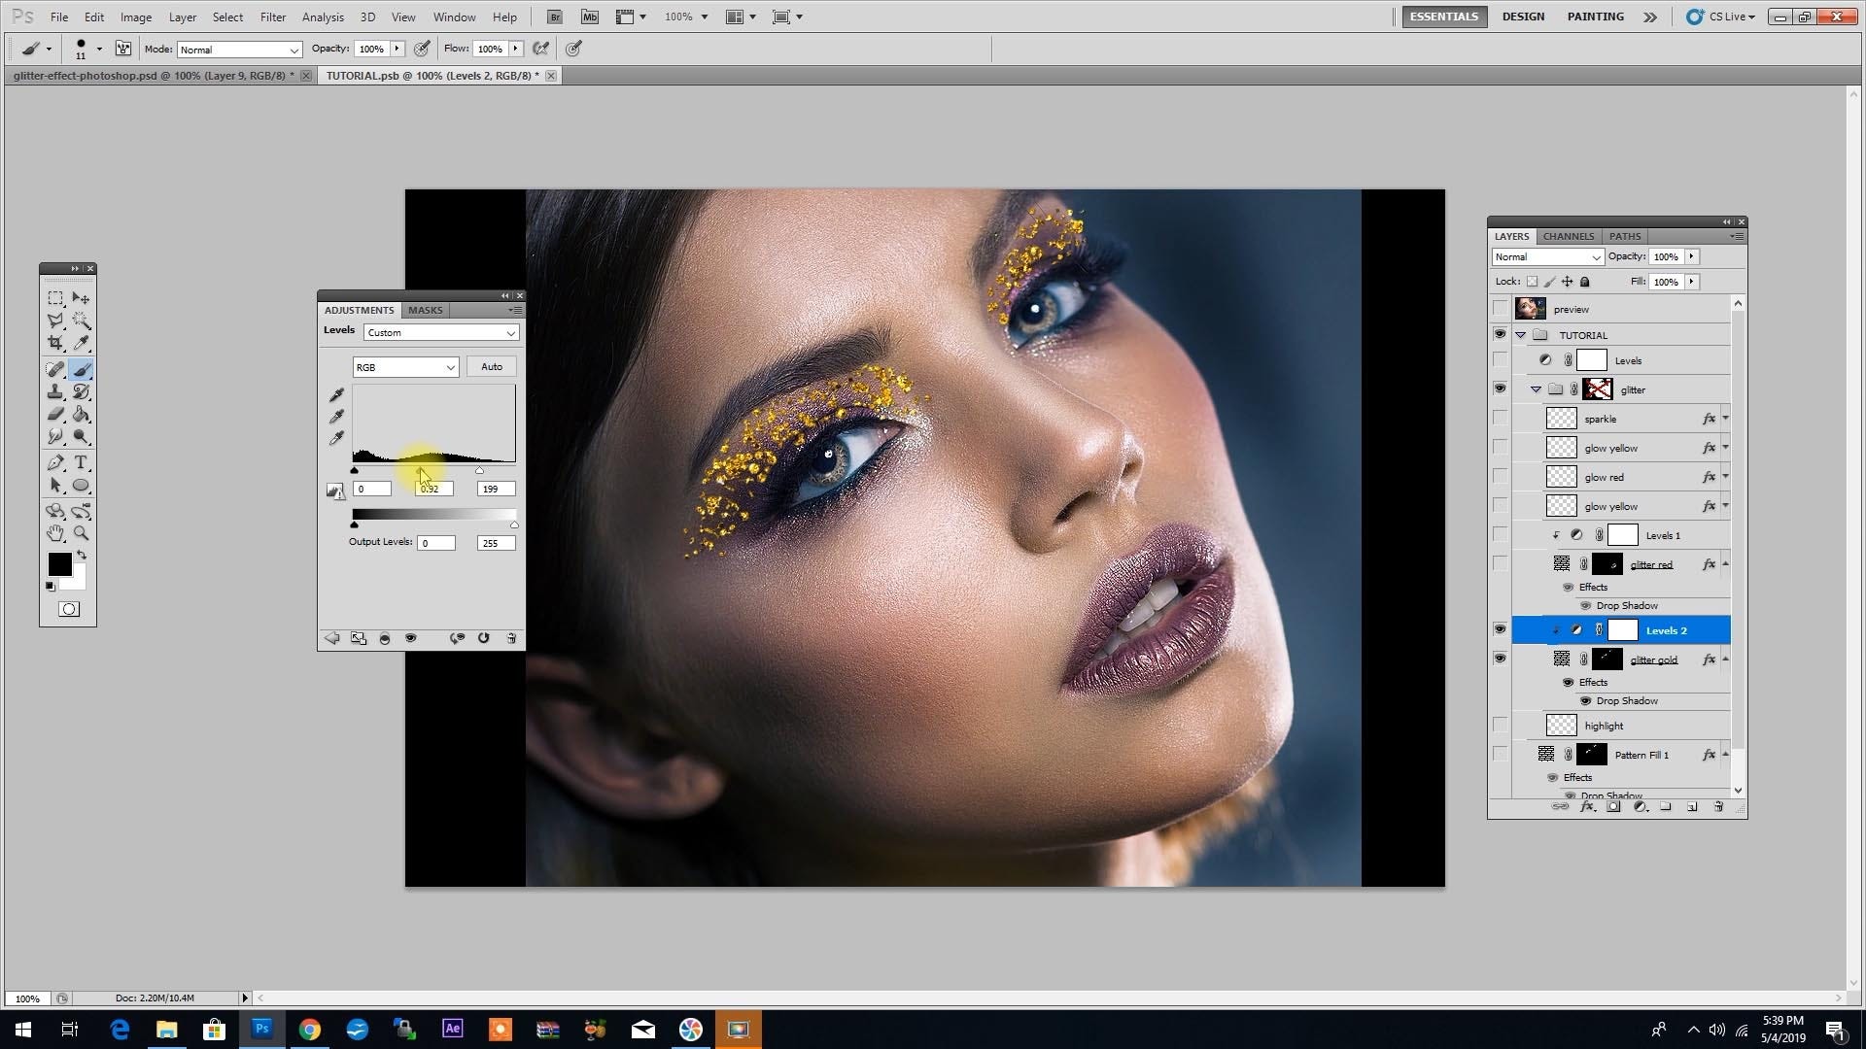Hide the glitter group
Viewport: 1866px width, 1049px height.
tap(1500, 389)
